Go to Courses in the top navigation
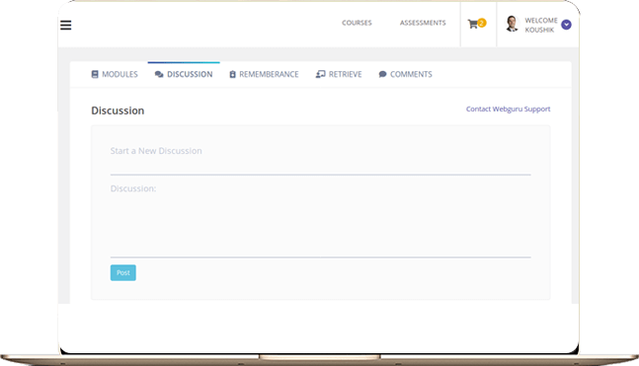Screen dimensions: 639x366 click(357, 23)
